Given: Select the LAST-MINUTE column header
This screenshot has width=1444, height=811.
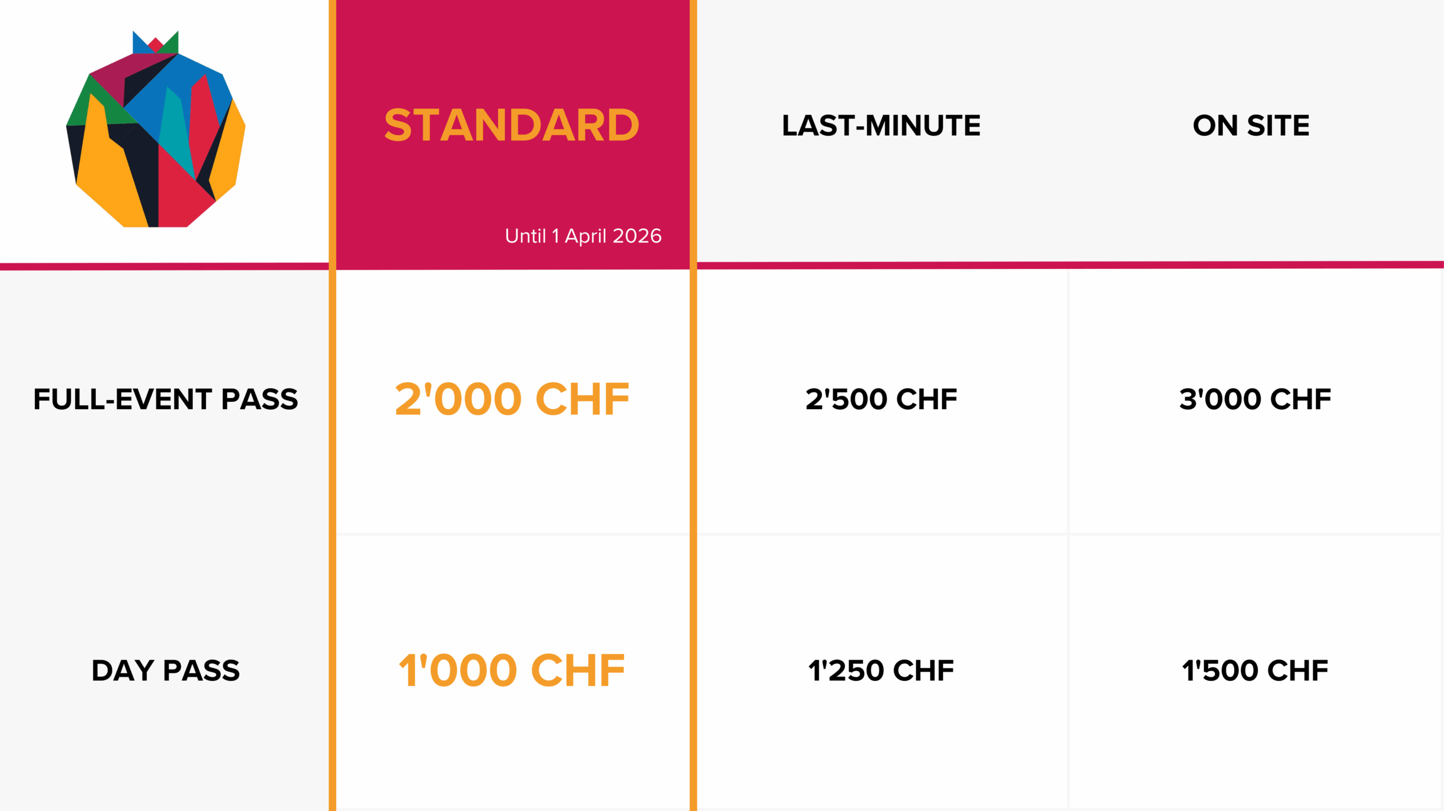Looking at the screenshot, I should coord(881,125).
